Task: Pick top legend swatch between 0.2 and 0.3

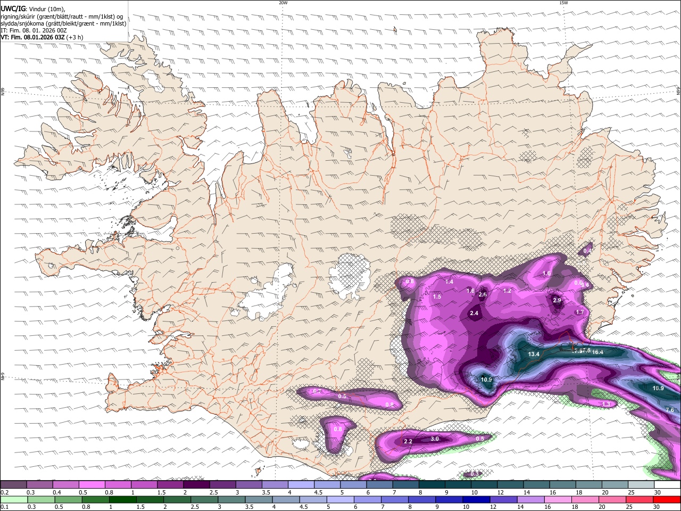Action: 14,485
